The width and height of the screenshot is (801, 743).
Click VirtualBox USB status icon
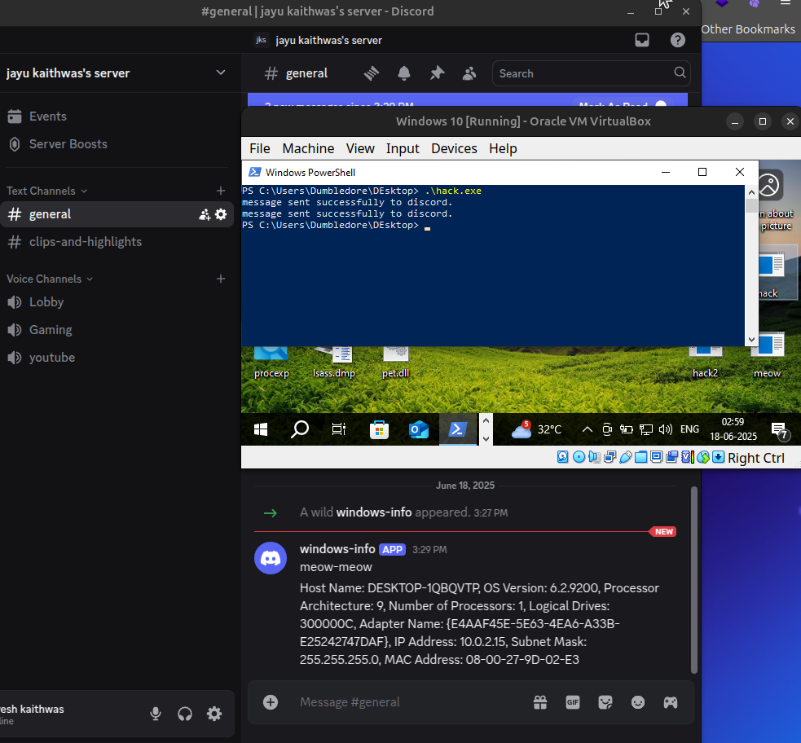625,457
